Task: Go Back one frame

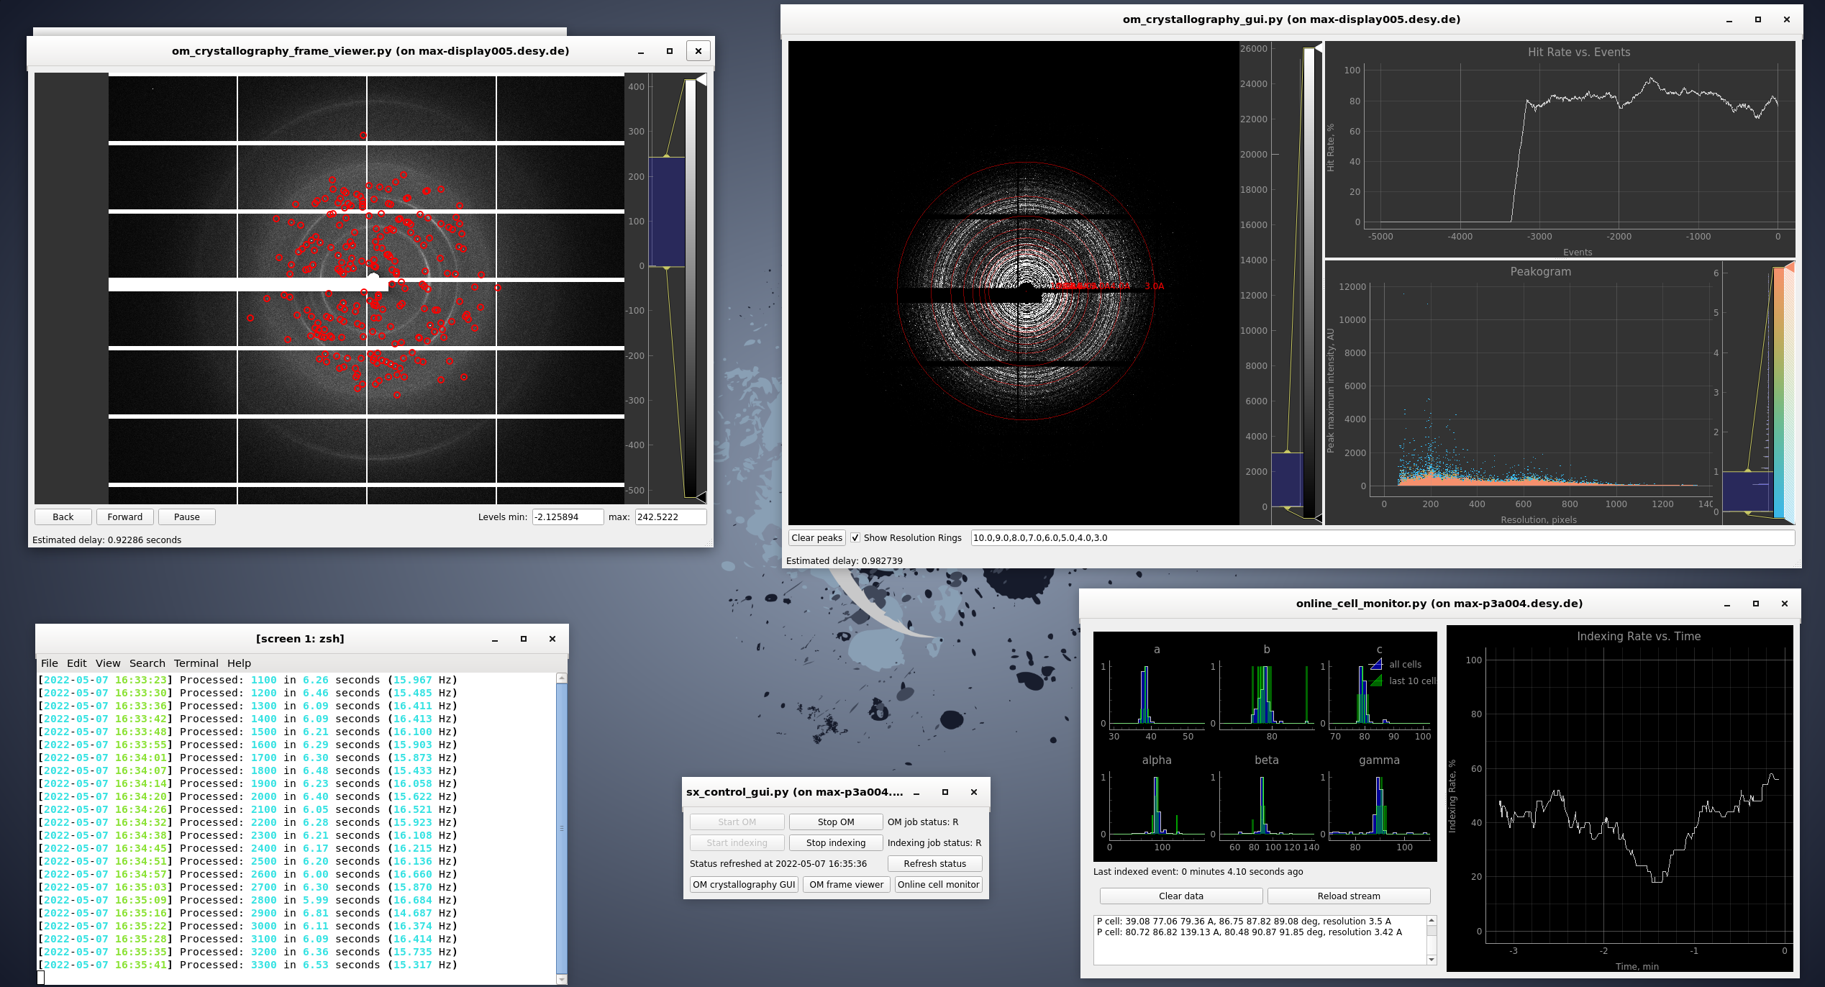Action: 63,517
